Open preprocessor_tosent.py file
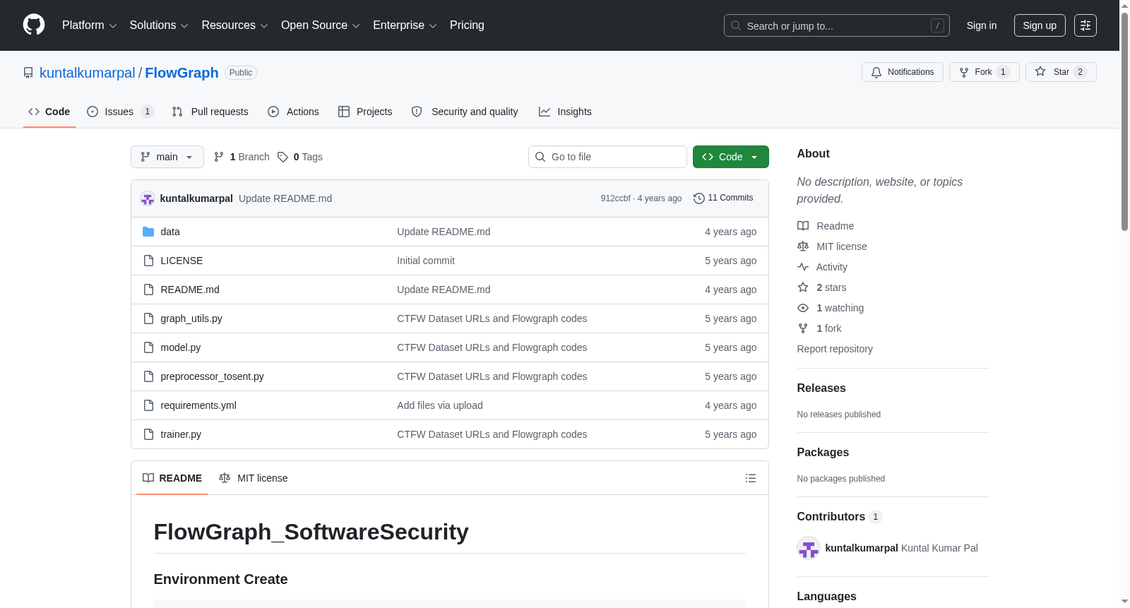Screen dimensions: 1130x608 tap(212, 376)
